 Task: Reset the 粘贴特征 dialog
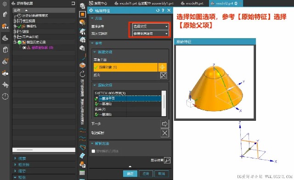point(158,11)
